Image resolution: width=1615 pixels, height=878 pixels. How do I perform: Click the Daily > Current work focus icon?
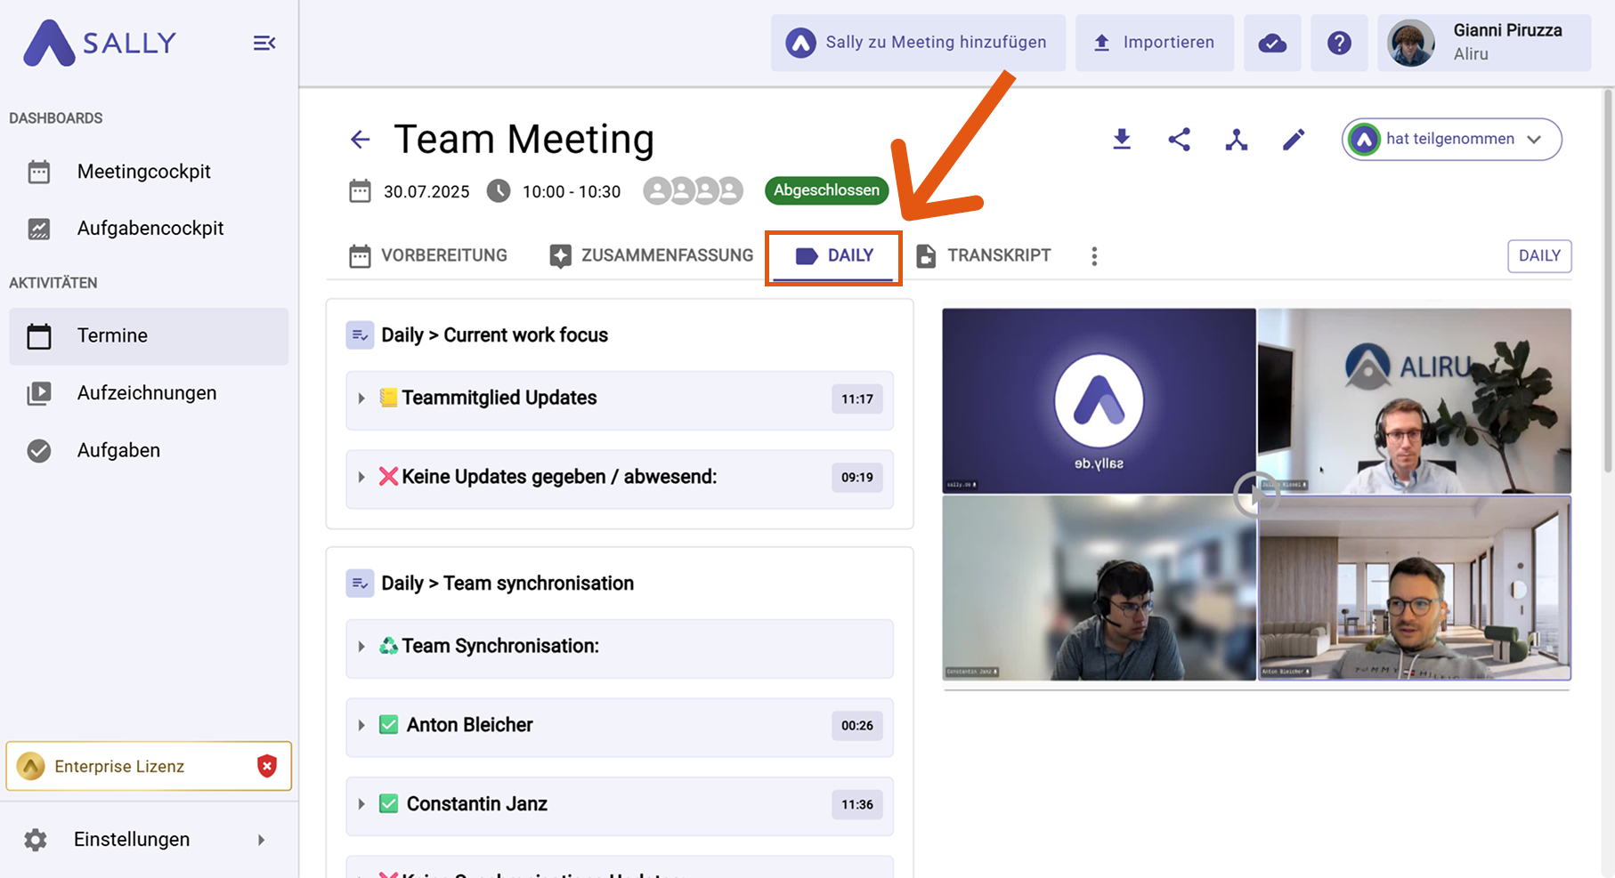tap(360, 335)
